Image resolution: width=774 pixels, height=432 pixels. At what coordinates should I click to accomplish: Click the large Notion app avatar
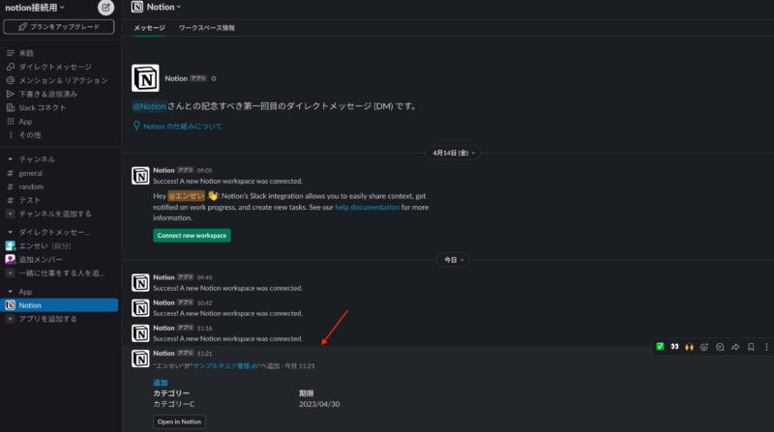(x=145, y=78)
